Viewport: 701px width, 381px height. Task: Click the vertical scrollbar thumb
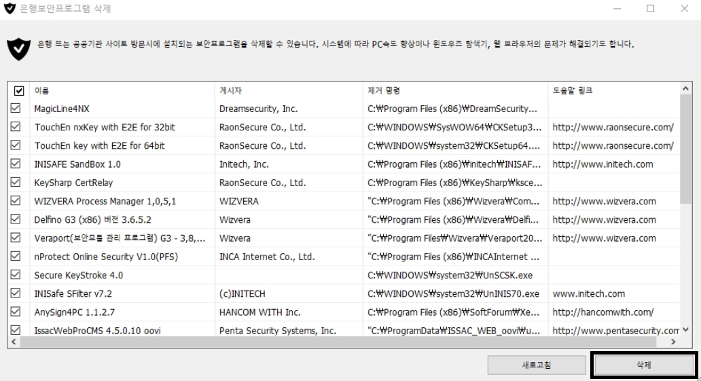click(685, 149)
